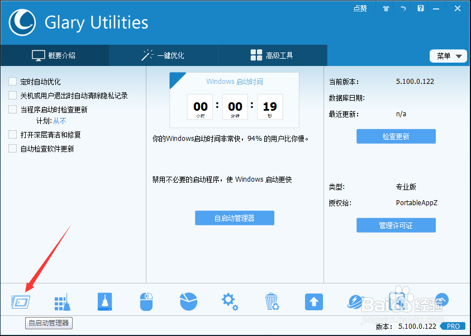Click the Windows 启动时间 timer panel
Image resolution: width=471 pixels, height=336 pixels.
(234, 100)
